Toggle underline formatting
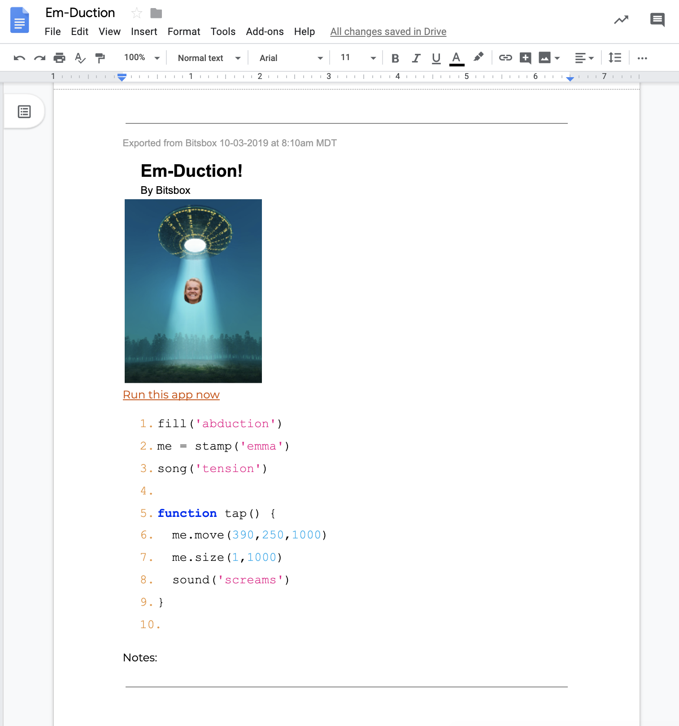The height and width of the screenshot is (726, 679). 436,58
